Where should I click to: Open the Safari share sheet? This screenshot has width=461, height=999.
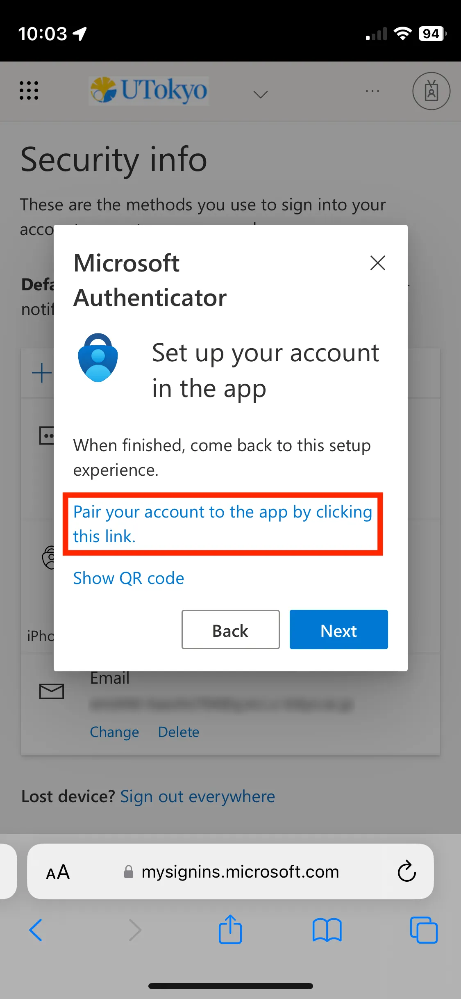click(x=230, y=930)
